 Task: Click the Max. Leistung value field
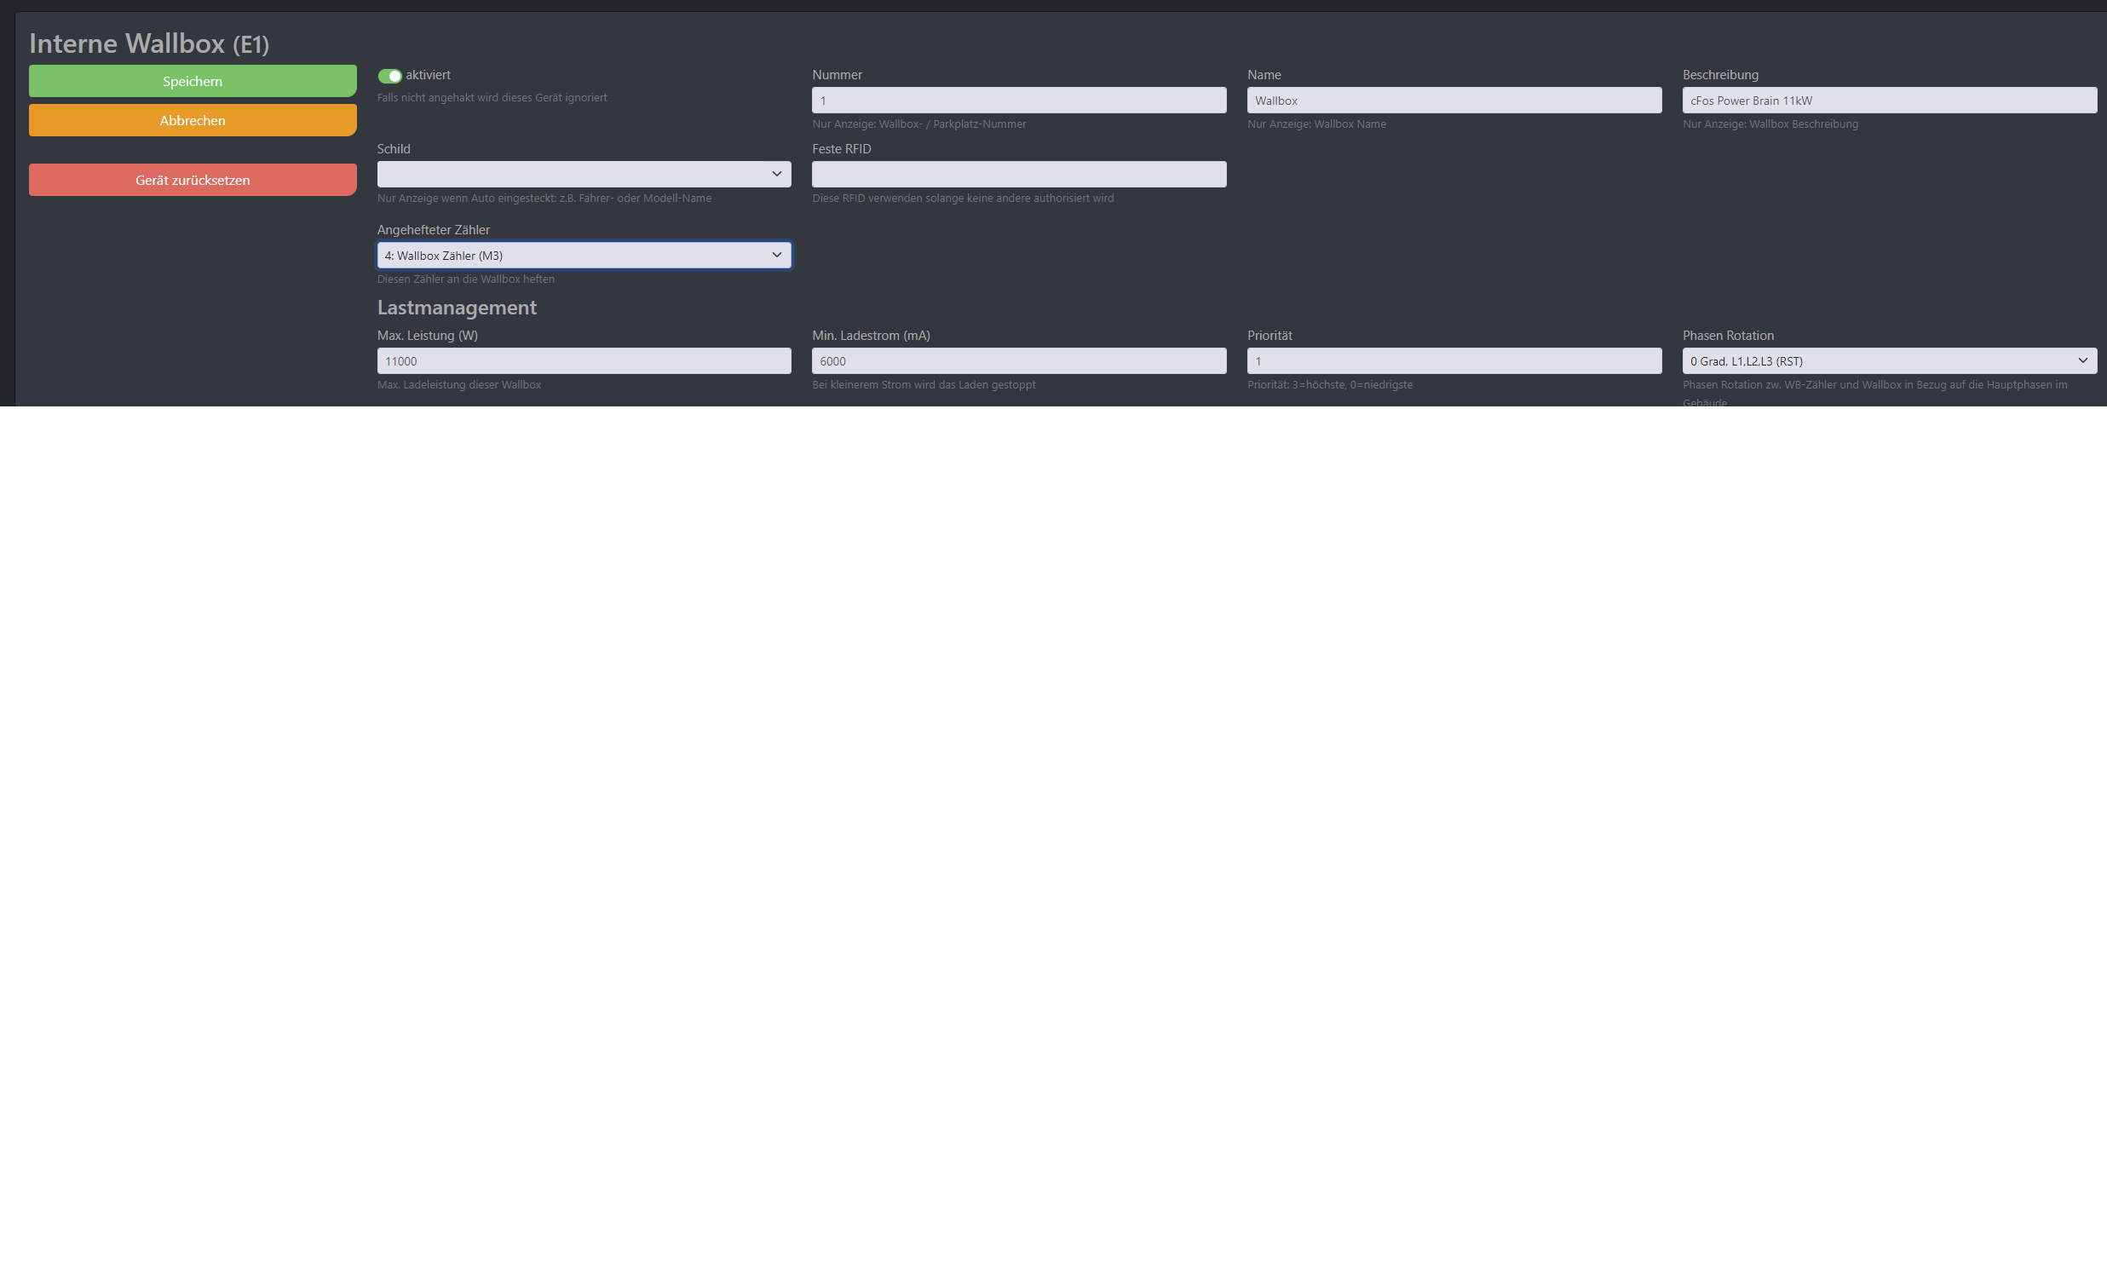584,361
